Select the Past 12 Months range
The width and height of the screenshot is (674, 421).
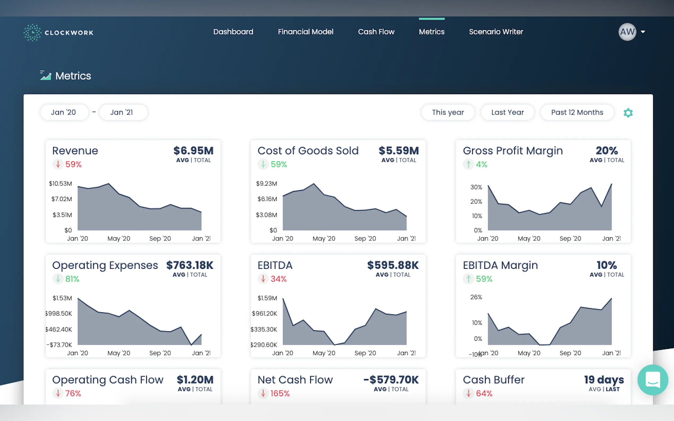point(577,112)
